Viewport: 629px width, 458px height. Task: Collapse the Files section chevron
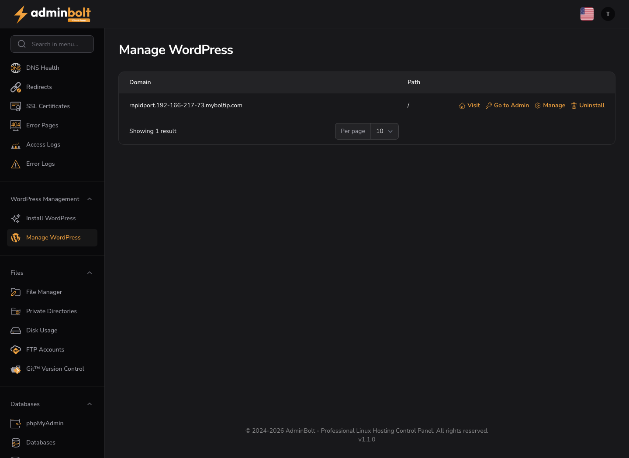90,273
